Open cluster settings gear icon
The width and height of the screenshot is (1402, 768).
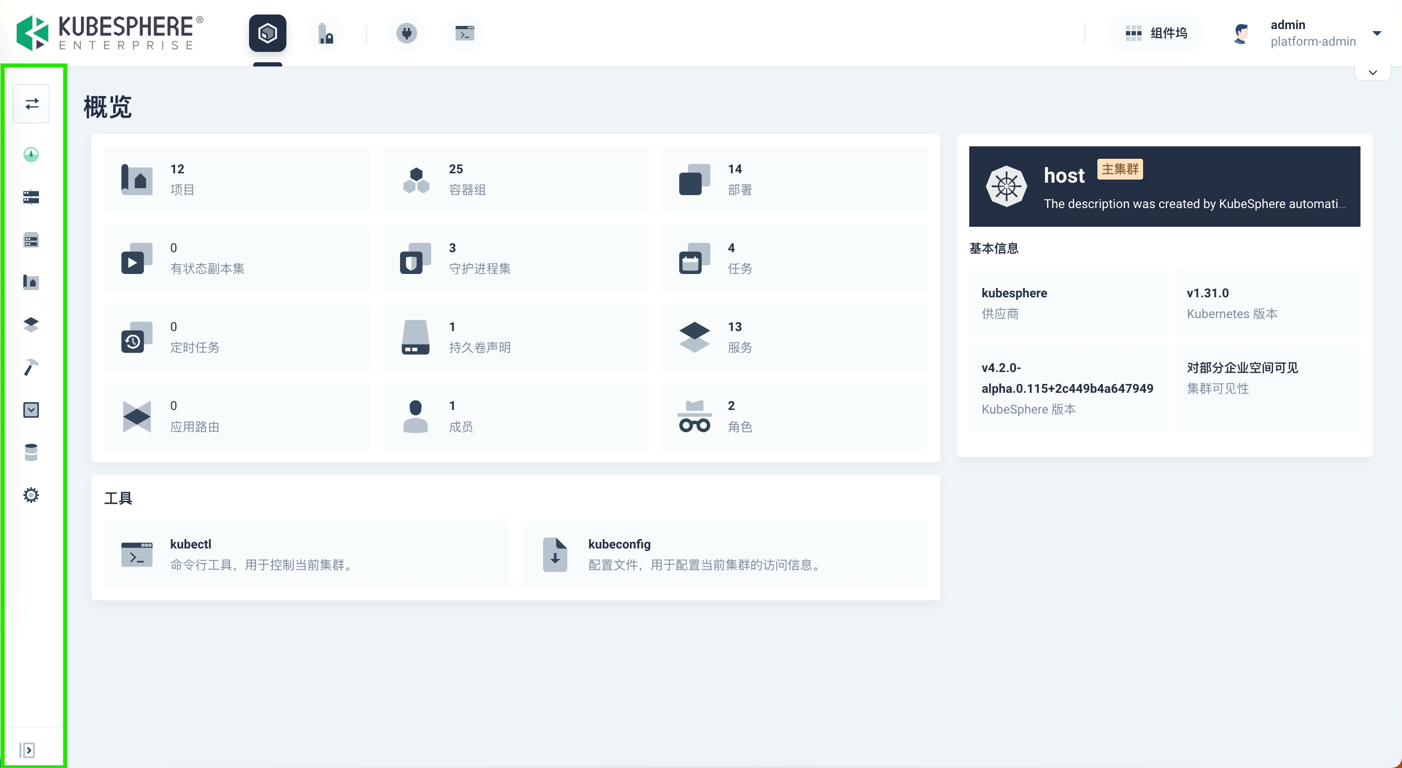(x=31, y=495)
